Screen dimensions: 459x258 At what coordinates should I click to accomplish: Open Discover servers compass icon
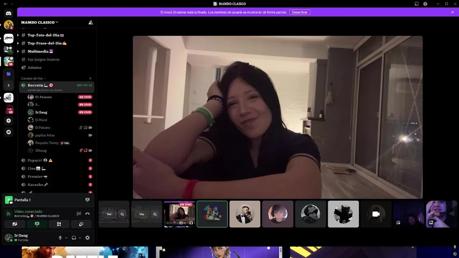(9, 132)
